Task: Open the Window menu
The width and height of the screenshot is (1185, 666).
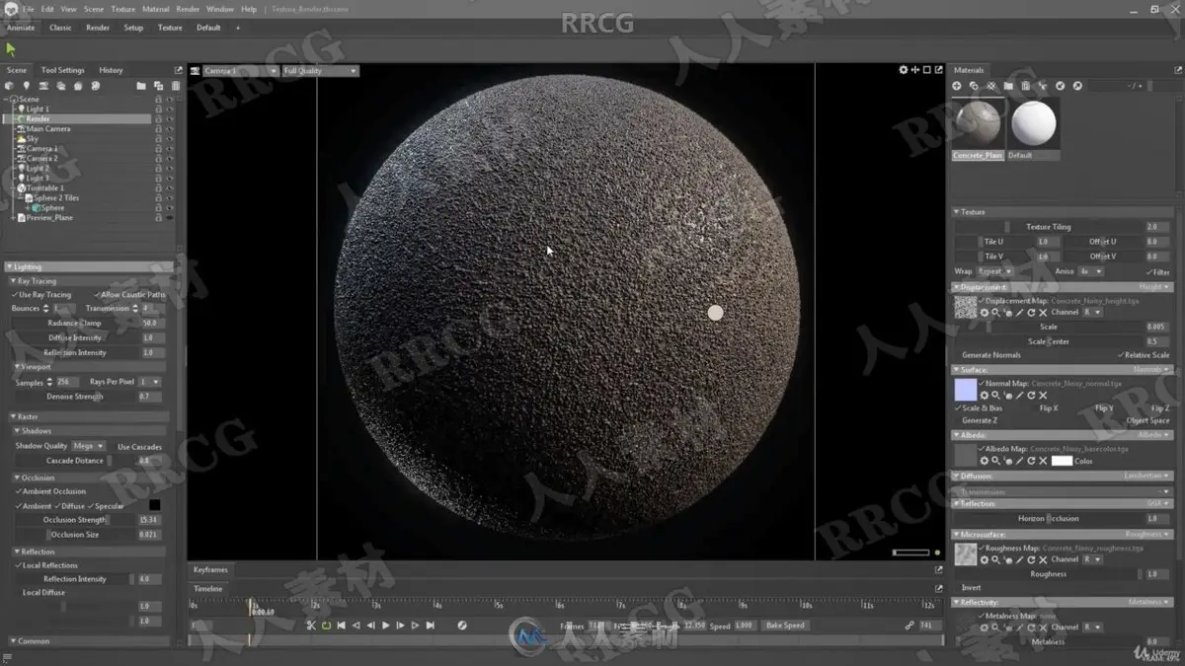Action: (220, 9)
